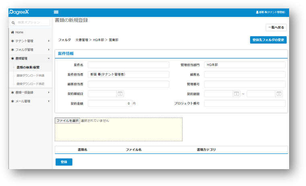Click the hamburger menu icon in header
306x186 pixels.
[x=56, y=12]
